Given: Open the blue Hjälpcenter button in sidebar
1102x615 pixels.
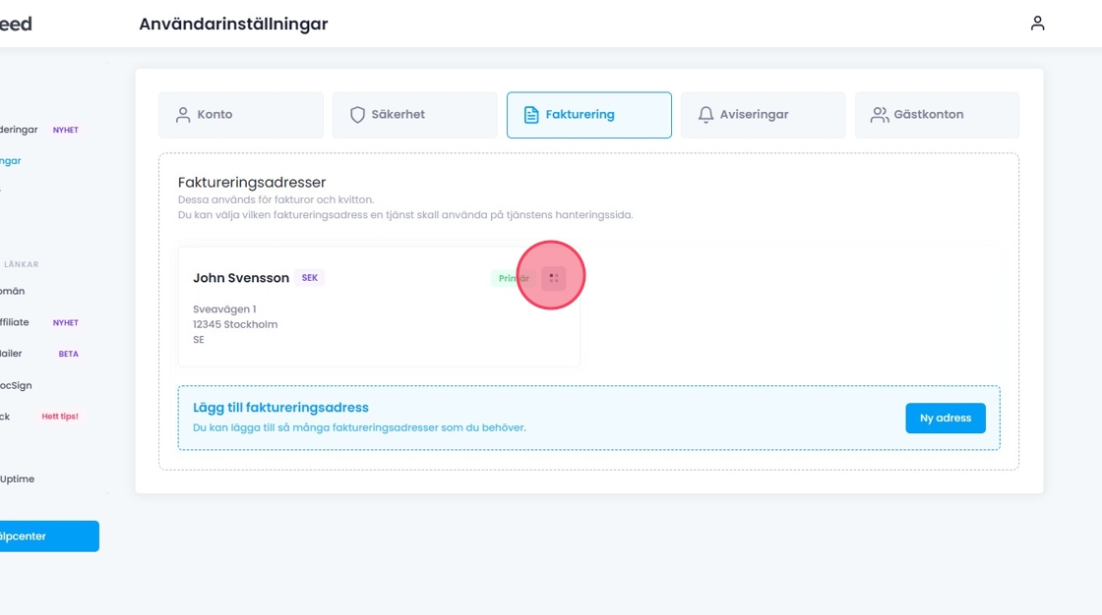Looking at the screenshot, I should 39,536.
